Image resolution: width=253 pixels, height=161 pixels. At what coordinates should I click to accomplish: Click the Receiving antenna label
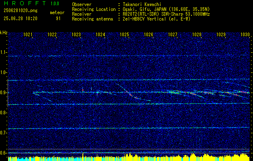coord(93,19)
